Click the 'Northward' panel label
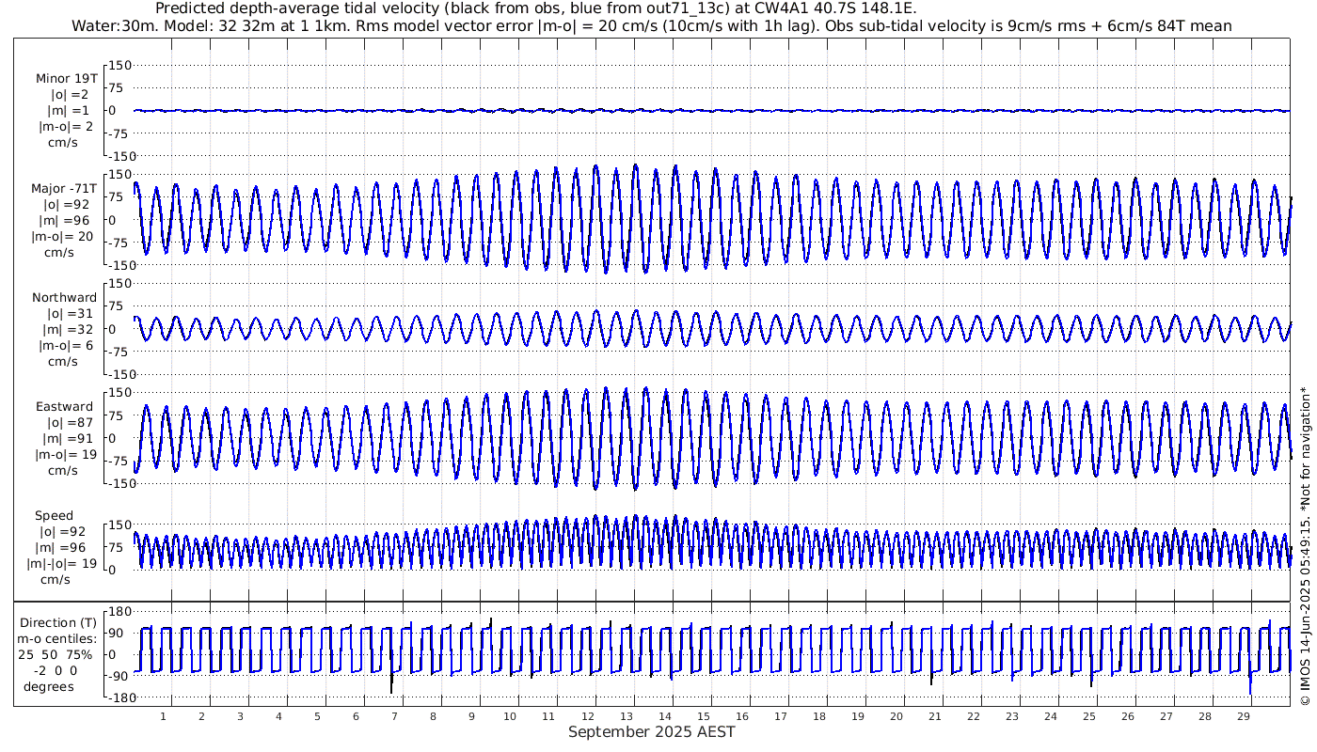 [64, 298]
